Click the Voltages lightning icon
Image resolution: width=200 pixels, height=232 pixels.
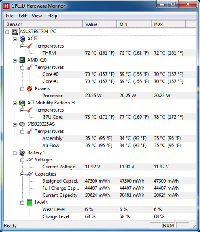click(x=30, y=160)
